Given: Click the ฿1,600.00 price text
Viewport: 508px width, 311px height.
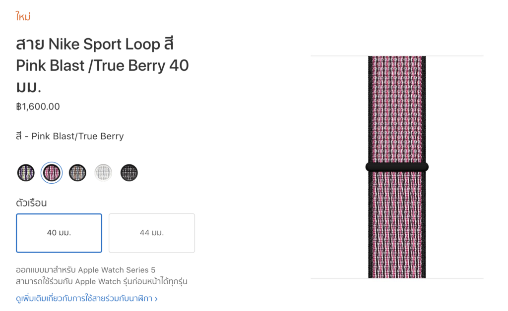Looking at the screenshot, I should [x=38, y=106].
